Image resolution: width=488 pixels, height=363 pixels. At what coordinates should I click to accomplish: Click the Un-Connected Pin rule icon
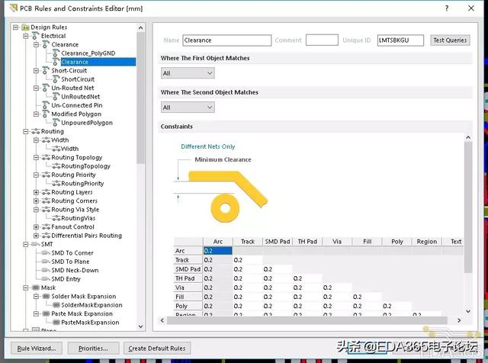pos(46,105)
